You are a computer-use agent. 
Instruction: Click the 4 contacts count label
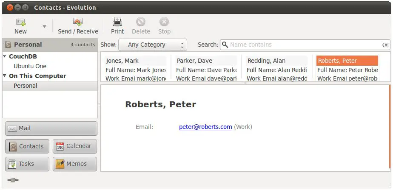(x=83, y=45)
